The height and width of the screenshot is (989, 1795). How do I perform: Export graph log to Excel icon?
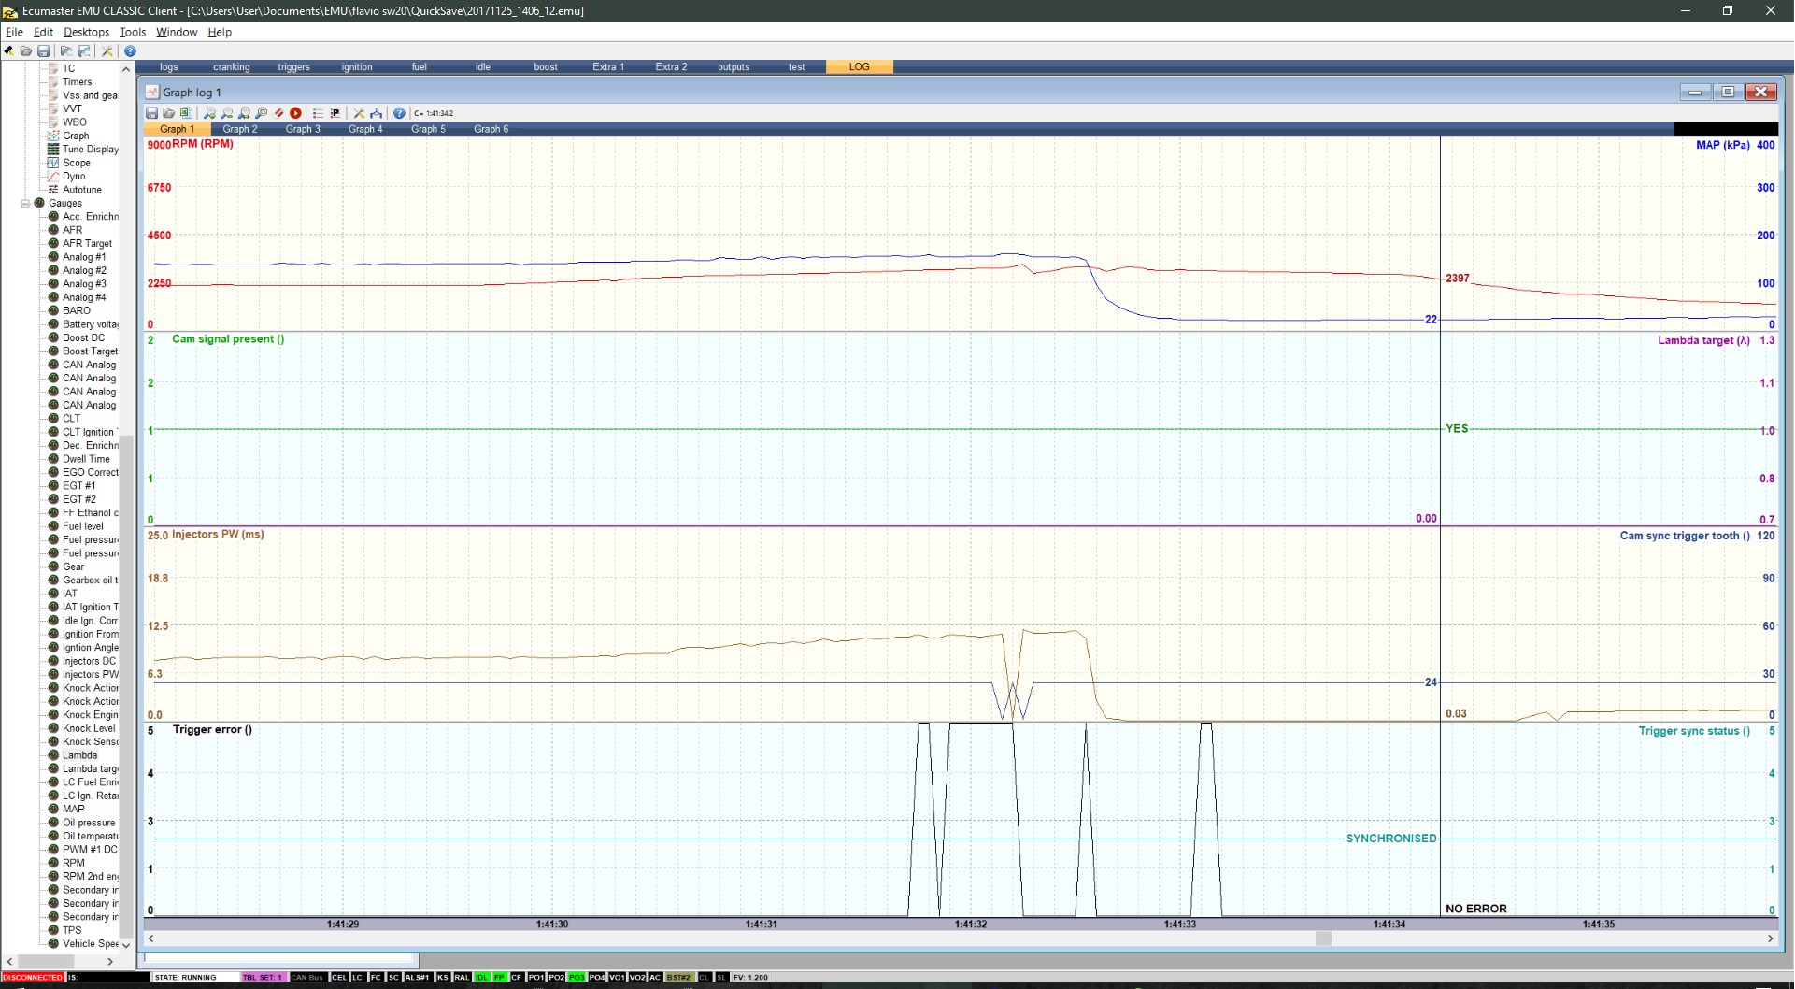pyautogui.click(x=186, y=113)
